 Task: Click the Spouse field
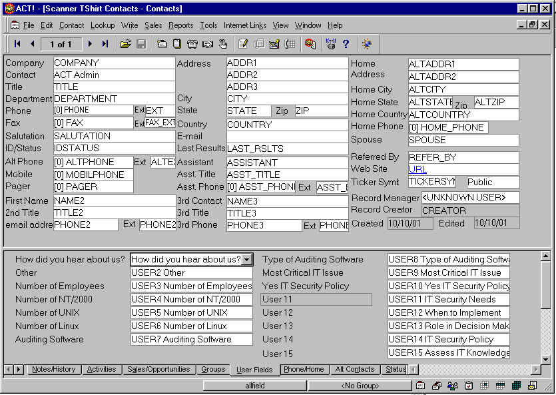(x=463, y=140)
